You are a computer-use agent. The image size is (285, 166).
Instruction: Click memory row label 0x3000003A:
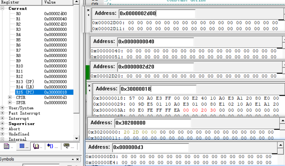tap(109, 110)
